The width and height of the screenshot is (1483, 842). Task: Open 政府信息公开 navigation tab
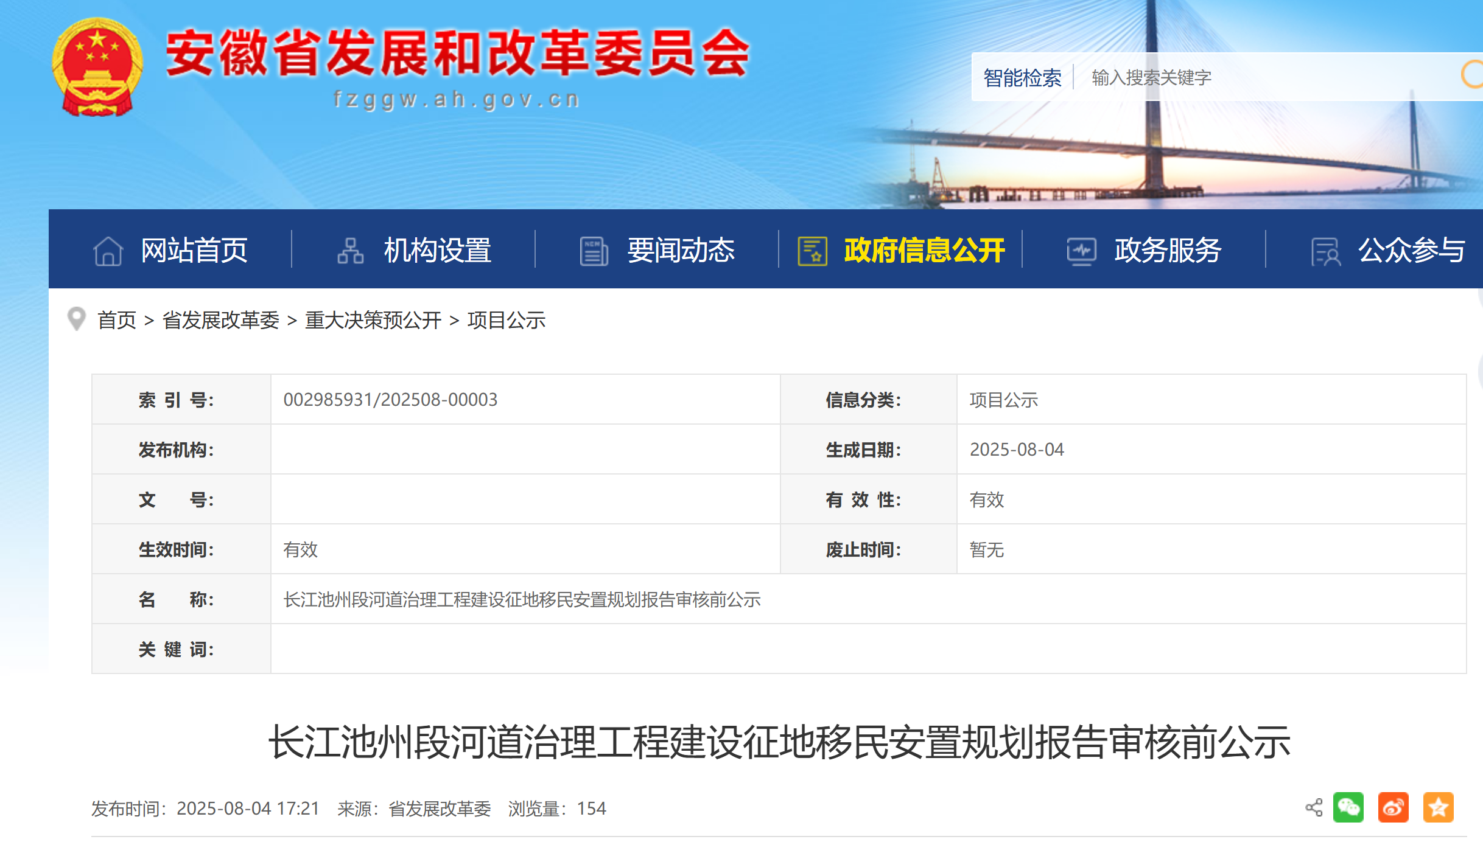pos(924,251)
